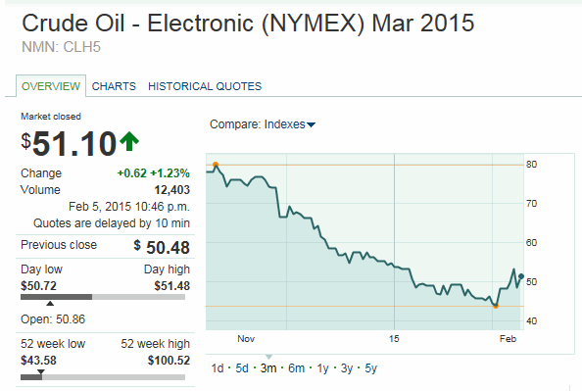
Task: Click the orange low-point dot on chart
Action: pos(496,306)
